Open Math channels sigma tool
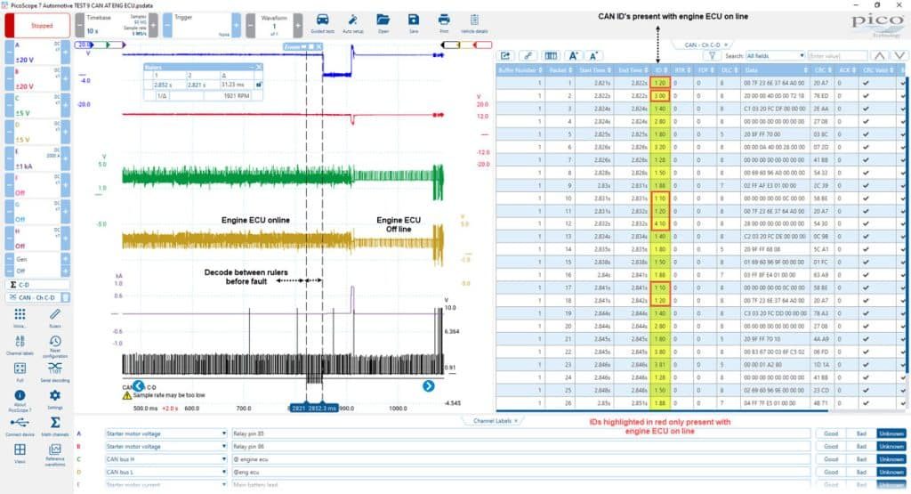The image size is (911, 494). coord(54,426)
